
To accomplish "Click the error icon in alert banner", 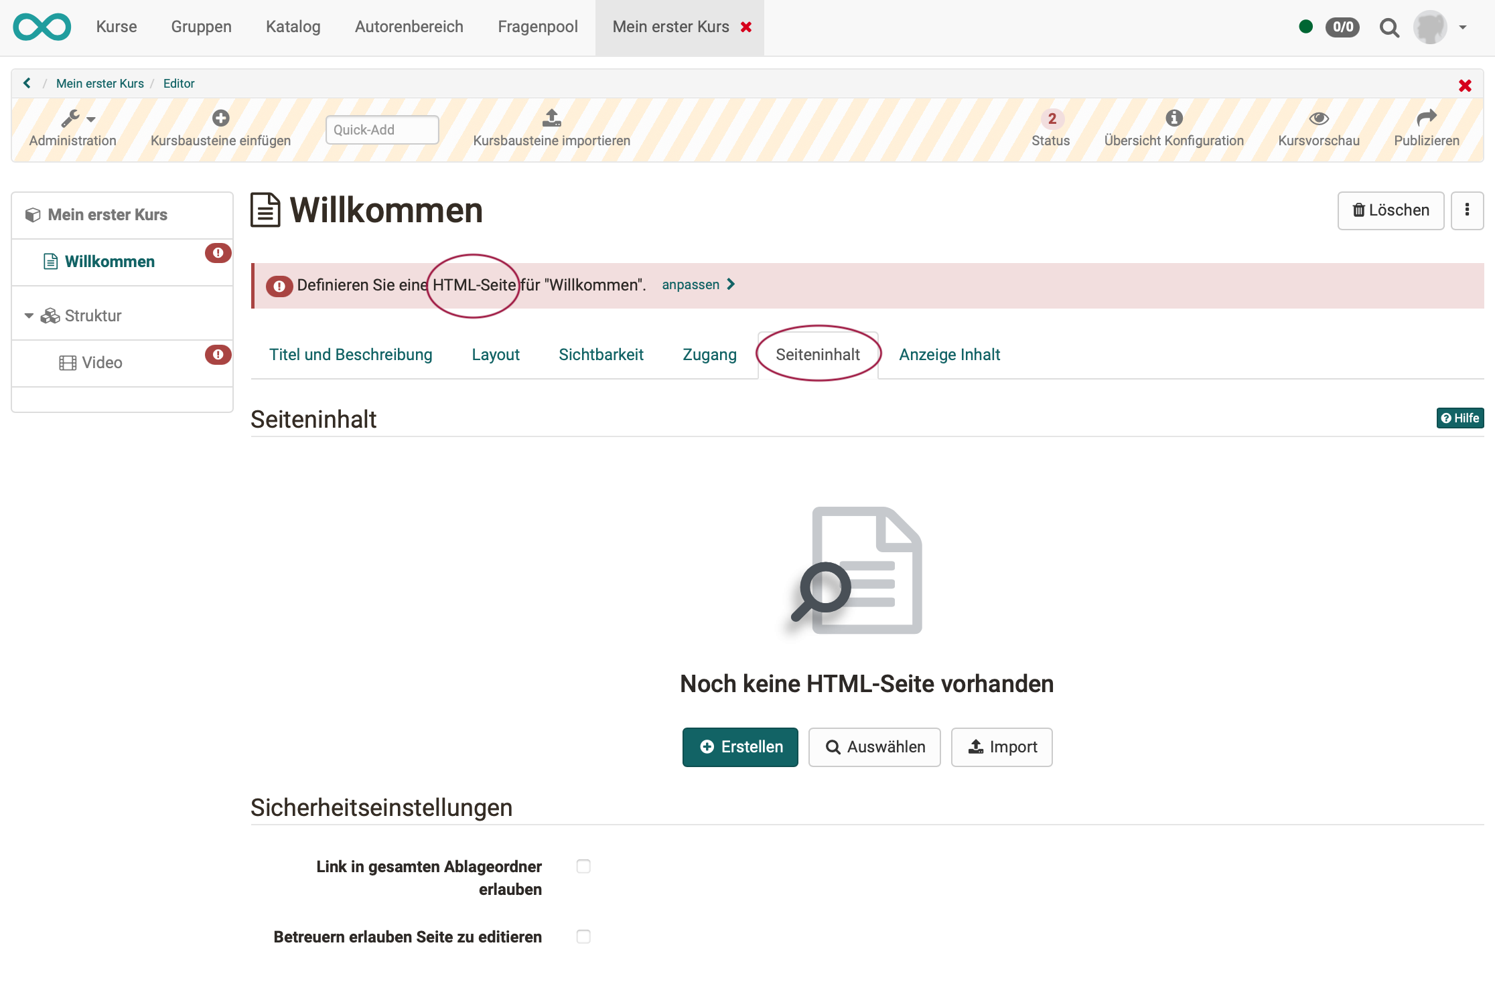I will click(279, 286).
